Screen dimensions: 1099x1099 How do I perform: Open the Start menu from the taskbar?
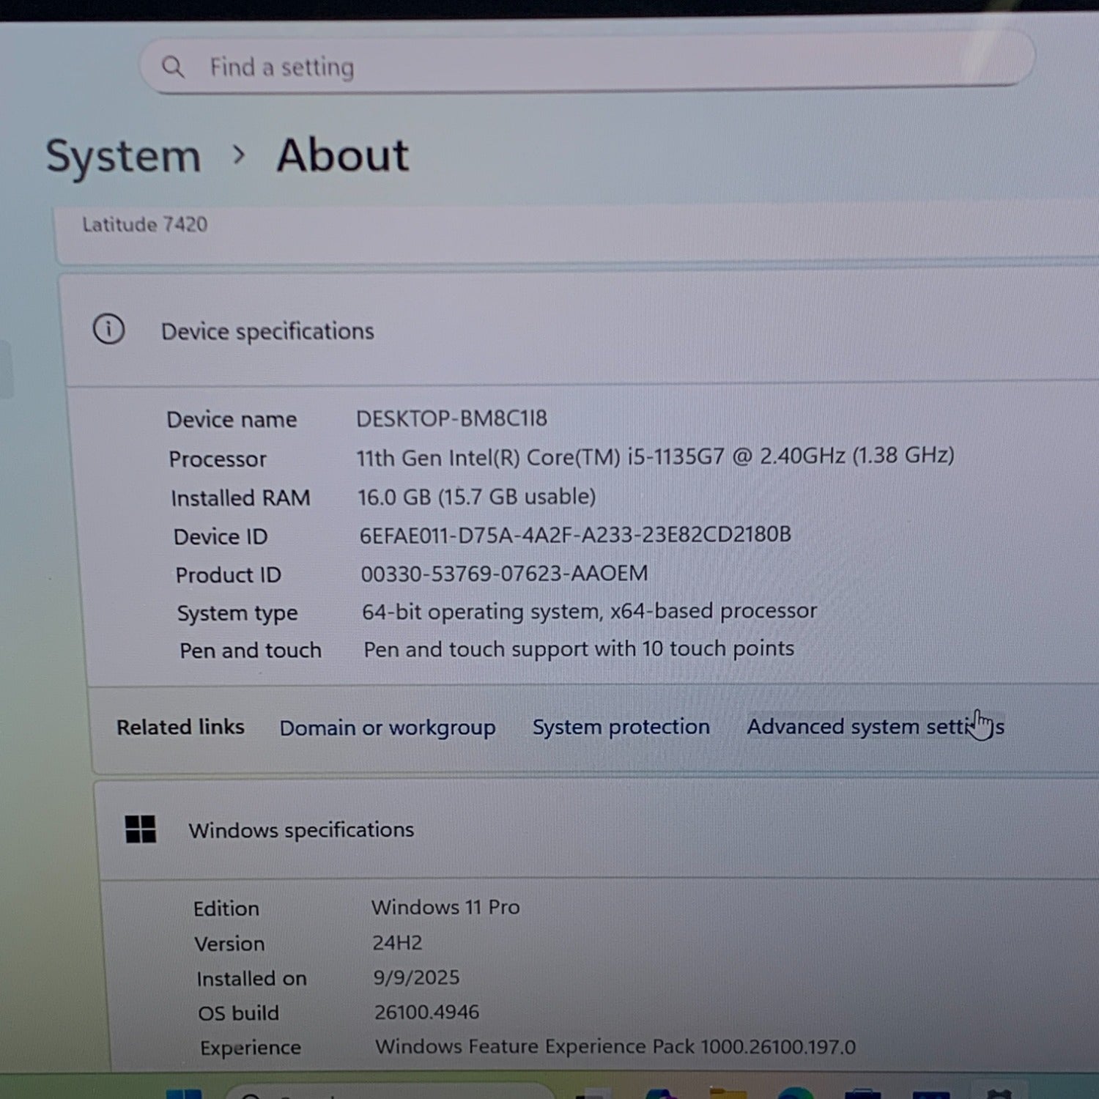coord(183,1093)
